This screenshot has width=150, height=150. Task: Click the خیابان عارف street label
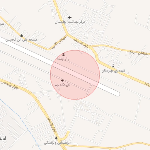(x=139, y=53)
